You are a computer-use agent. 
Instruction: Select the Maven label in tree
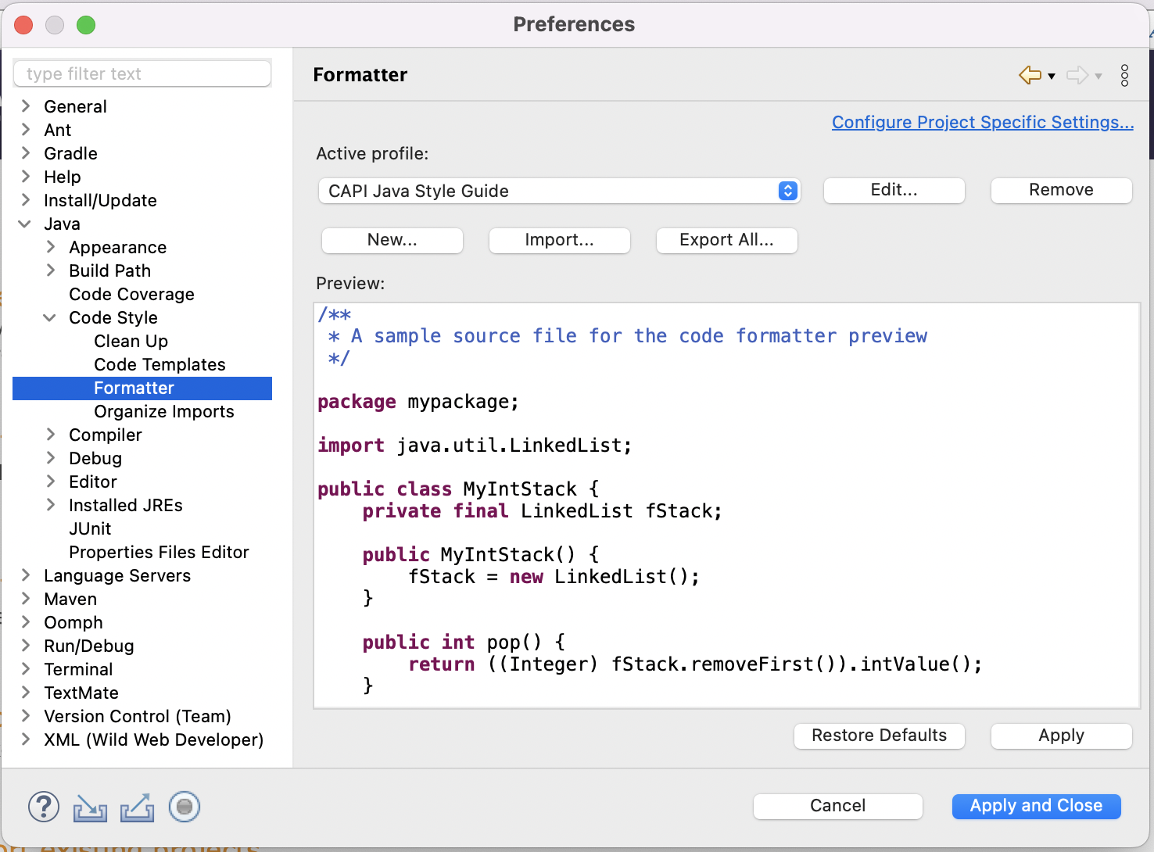[70, 599]
